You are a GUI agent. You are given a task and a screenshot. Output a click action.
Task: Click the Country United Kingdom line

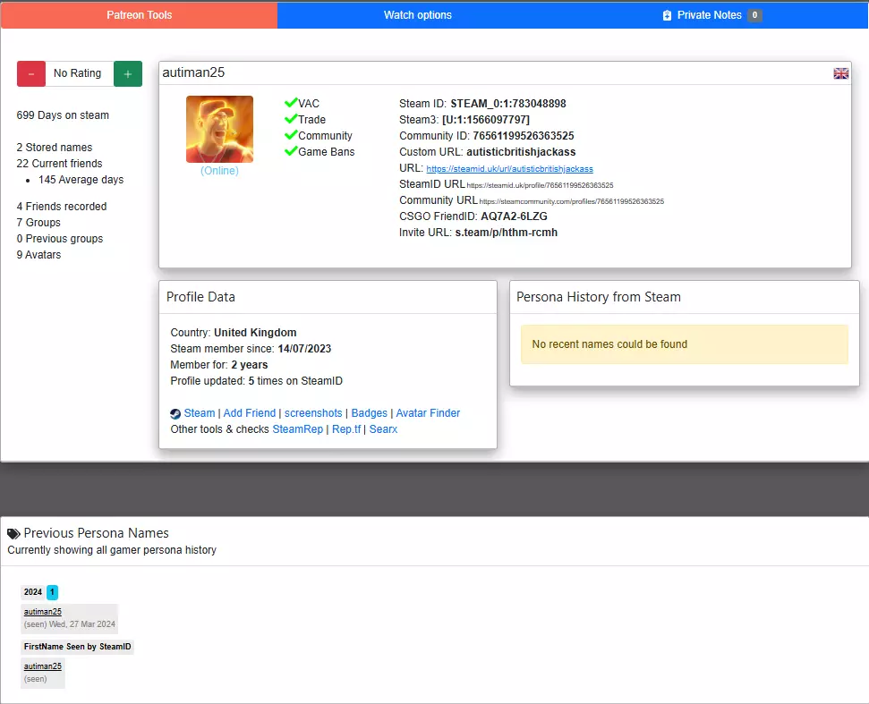234,333
